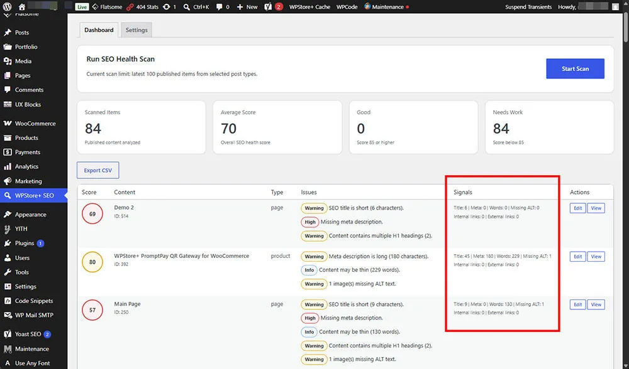Click the Scanned Items card
Viewport: 629px width, 369px height.
pyautogui.click(x=141, y=127)
